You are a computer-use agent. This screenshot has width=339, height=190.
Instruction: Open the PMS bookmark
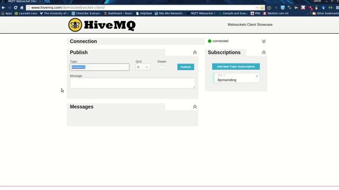point(255,13)
